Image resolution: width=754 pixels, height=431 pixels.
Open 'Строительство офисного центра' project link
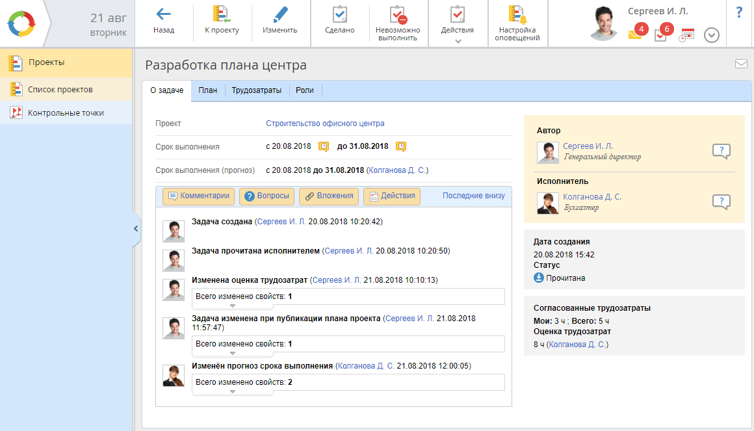[325, 124]
